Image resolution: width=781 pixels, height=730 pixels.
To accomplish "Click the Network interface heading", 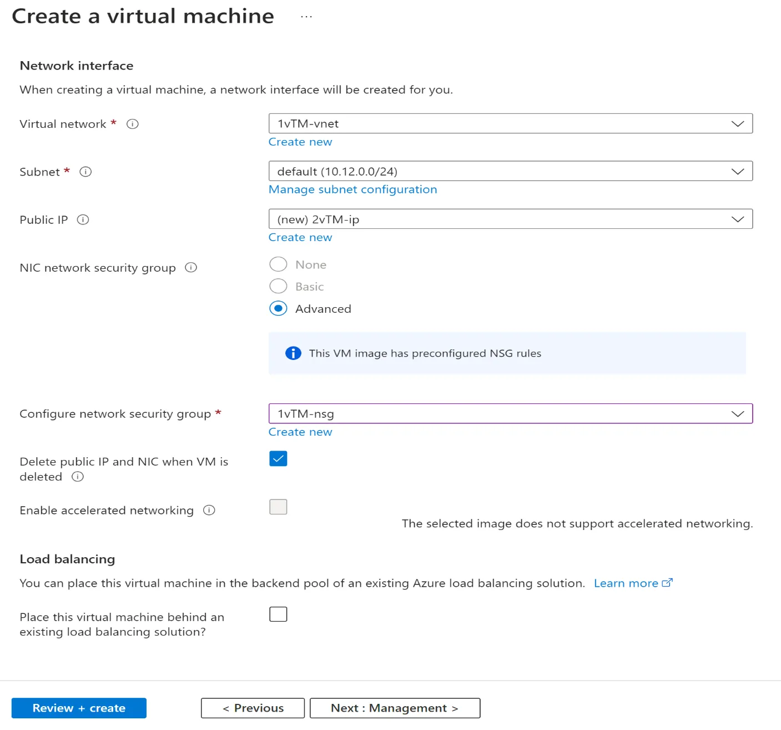I will 77,66.
